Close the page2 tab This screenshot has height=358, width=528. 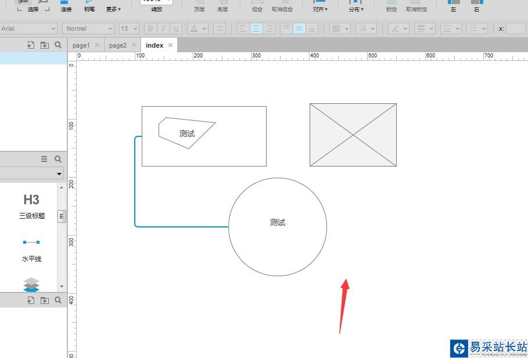[x=134, y=45]
